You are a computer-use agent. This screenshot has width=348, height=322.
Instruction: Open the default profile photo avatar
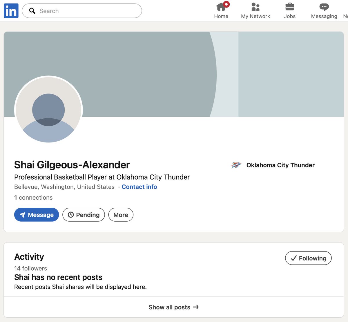48,110
